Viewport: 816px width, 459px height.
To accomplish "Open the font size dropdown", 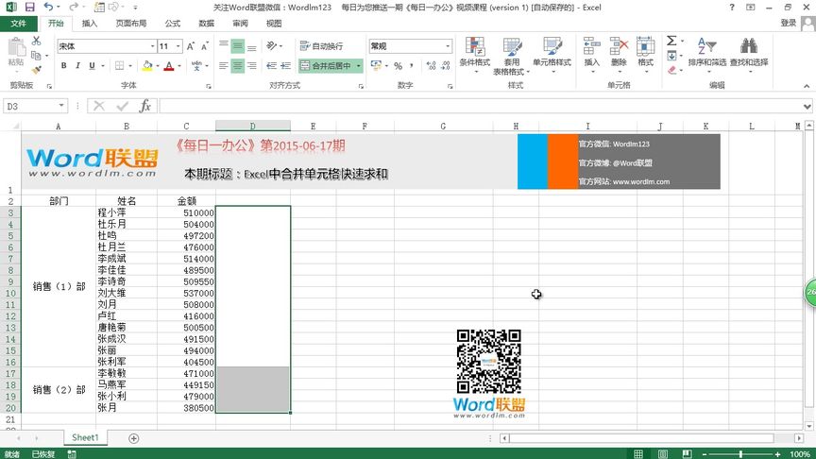I will [x=178, y=46].
